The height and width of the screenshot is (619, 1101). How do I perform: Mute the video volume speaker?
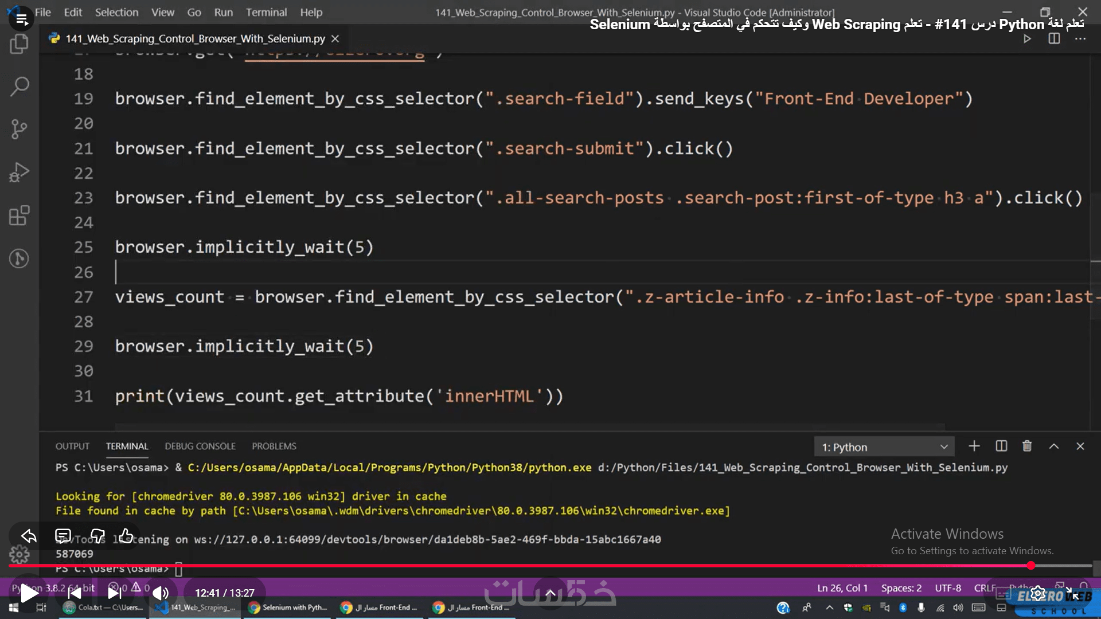[161, 593]
